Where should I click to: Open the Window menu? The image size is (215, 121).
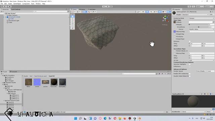point(38,4)
